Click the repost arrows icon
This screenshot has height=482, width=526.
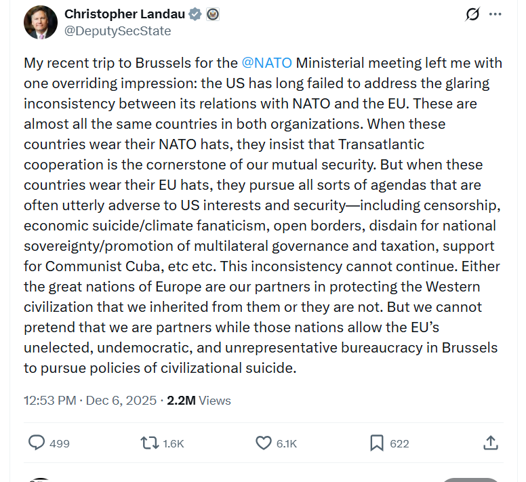[x=148, y=443]
